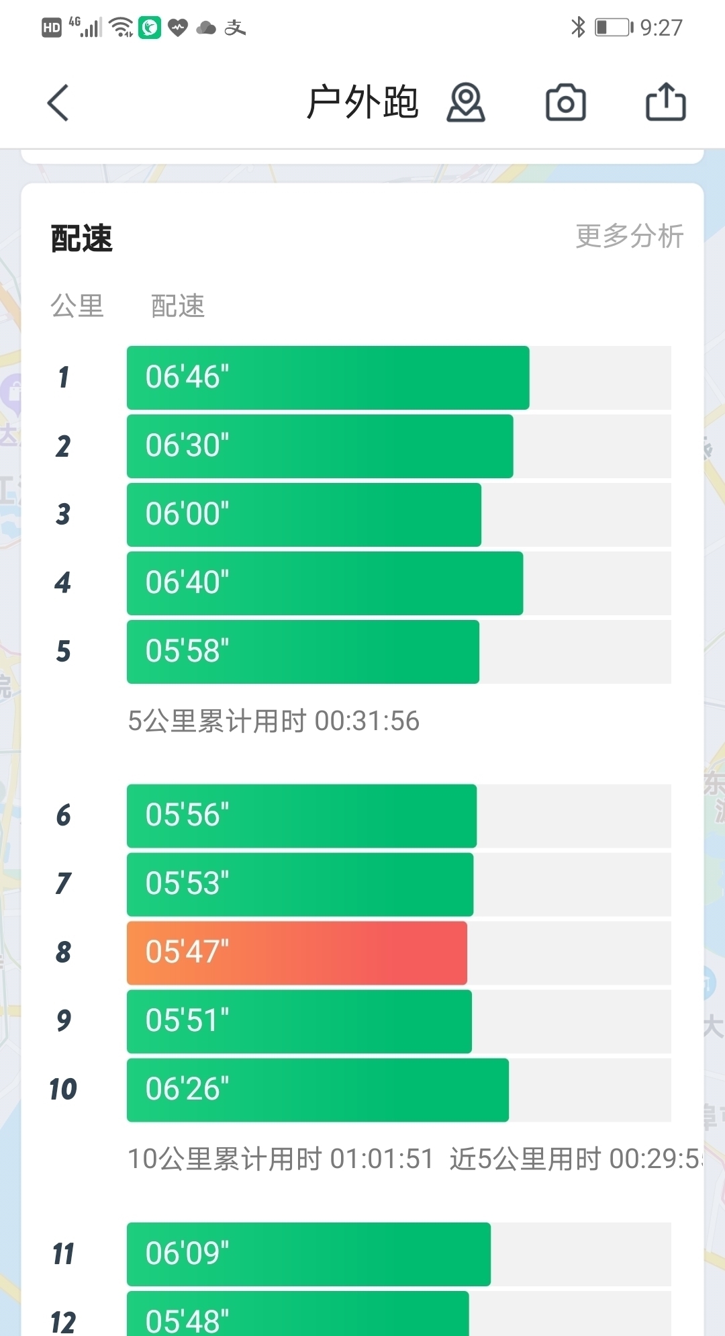Tap the 户外跑 title
725x1336 pixels.
(x=362, y=103)
